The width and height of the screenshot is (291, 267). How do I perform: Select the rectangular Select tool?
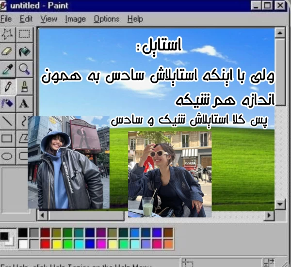click(25, 34)
